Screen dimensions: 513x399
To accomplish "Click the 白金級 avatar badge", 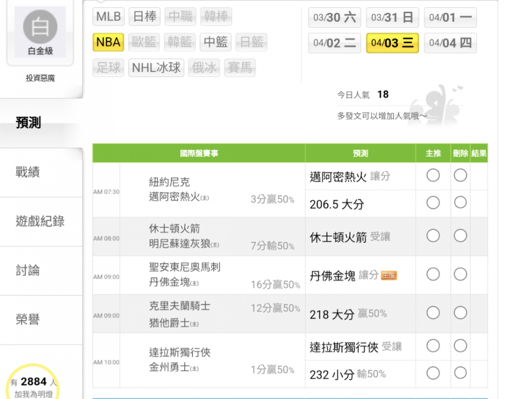I will point(40,32).
